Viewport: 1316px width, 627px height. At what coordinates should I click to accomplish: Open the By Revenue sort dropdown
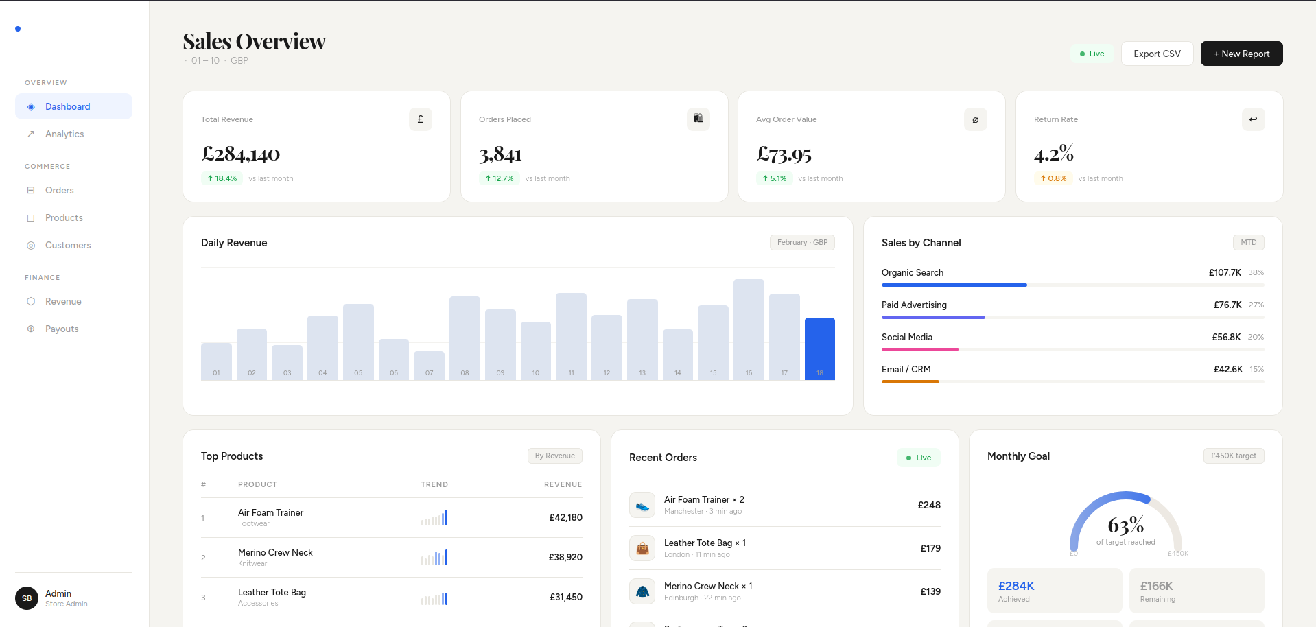pyautogui.click(x=554, y=456)
